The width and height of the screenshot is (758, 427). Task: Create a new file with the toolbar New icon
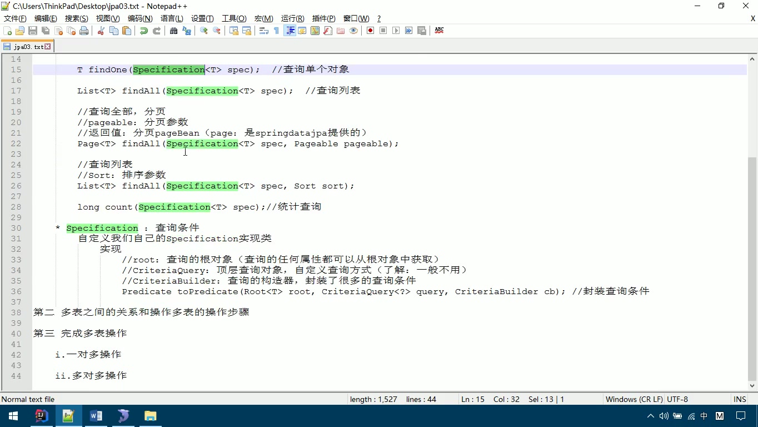point(8,31)
